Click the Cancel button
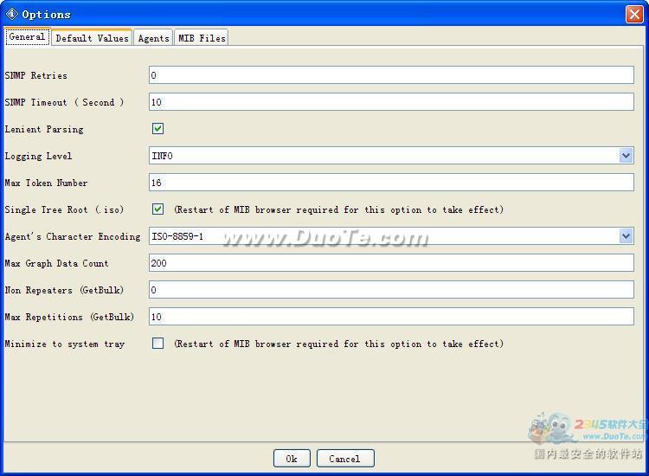This screenshot has width=649, height=476. point(345,458)
